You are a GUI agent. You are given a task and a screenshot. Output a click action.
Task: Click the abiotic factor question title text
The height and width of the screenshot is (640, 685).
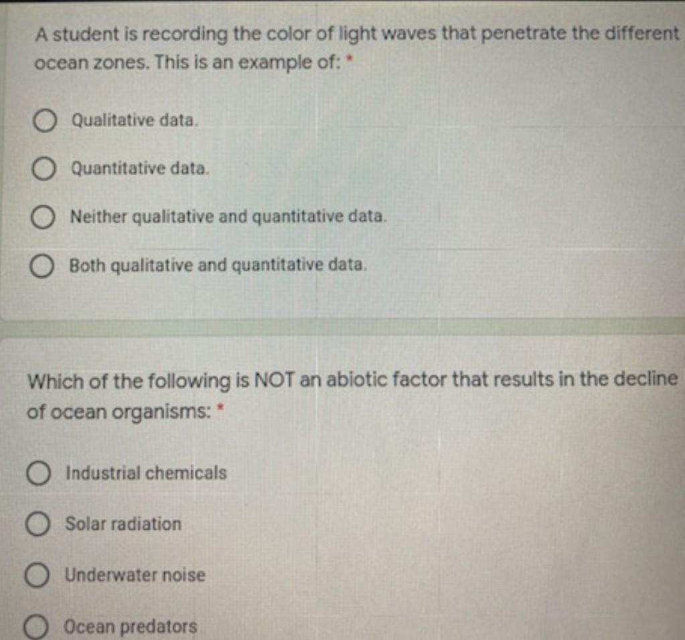pos(352,396)
